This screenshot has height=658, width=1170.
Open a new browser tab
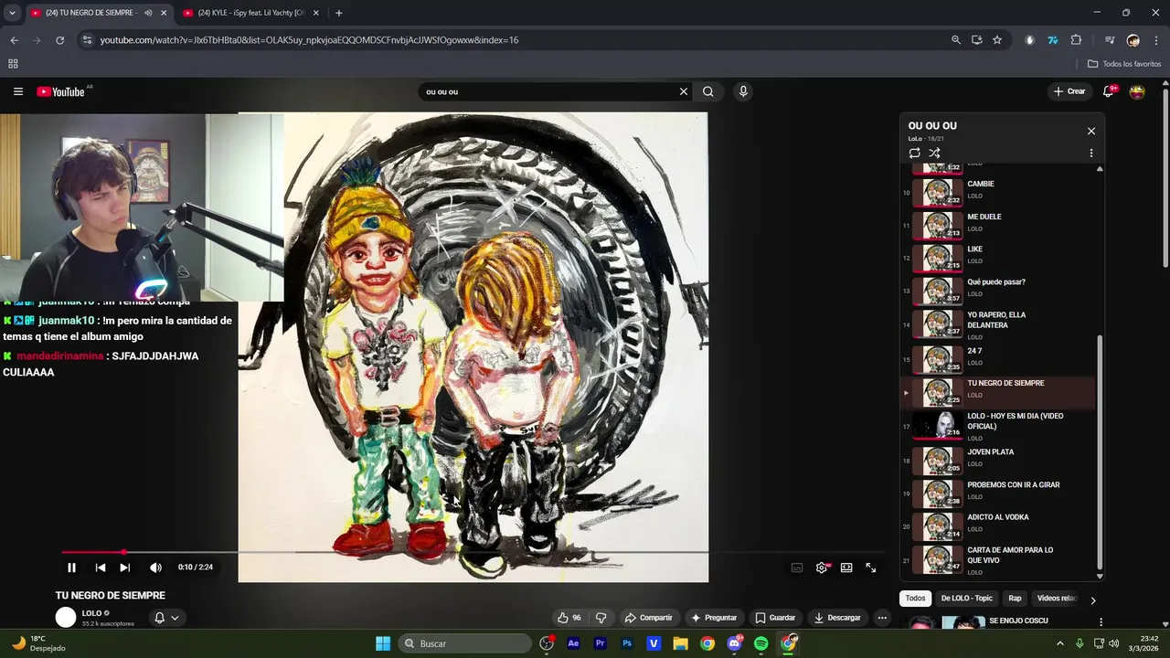(x=338, y=13)
